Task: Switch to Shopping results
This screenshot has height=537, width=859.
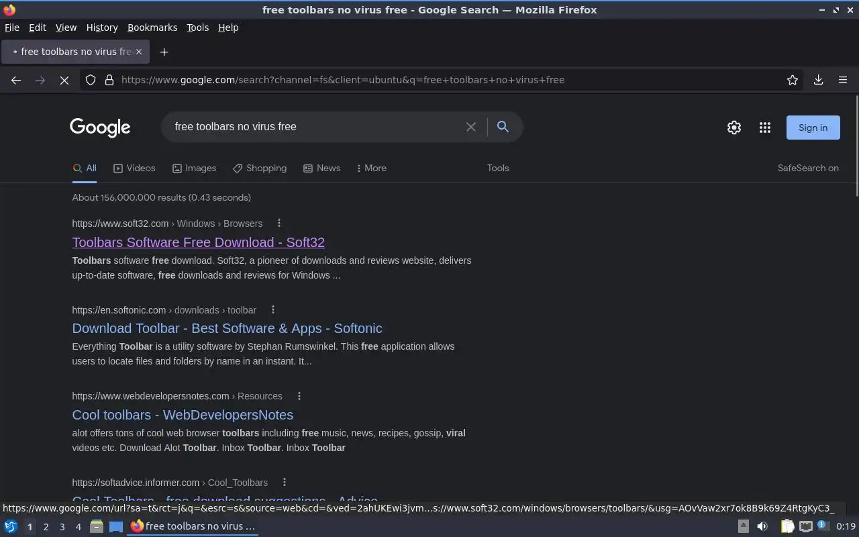Action: point(260,168)
